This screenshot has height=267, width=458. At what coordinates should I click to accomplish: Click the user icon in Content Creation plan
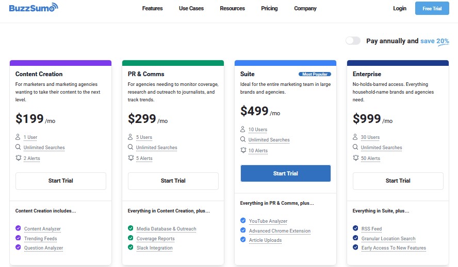coord(19,137)
